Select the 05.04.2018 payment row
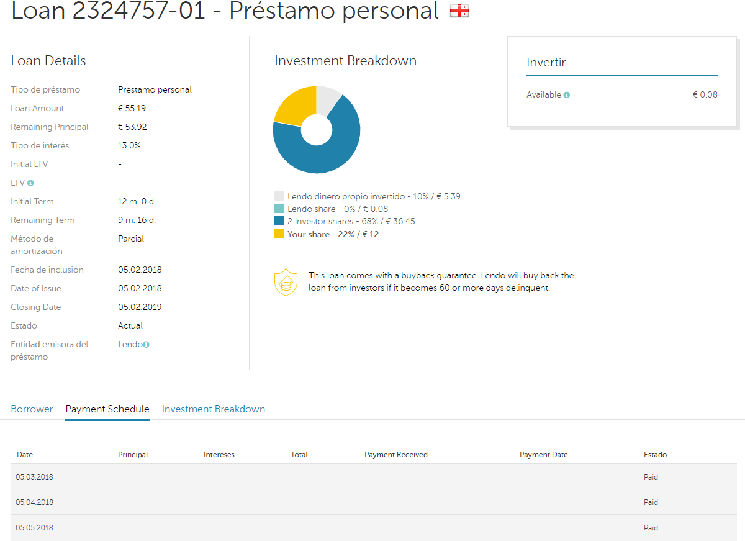The height and width of the screenshot is (541, 745). (x=374, y=502)
